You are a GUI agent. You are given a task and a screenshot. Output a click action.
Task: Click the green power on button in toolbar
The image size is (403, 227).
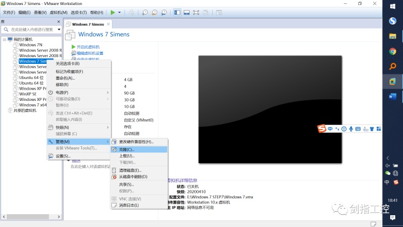pyautogui.click(x=113, y=12)
